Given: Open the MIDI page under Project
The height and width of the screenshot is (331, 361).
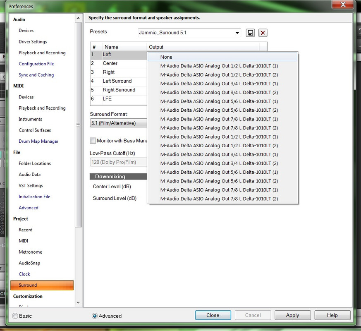Looking at the screenshot, I should 23,241.
